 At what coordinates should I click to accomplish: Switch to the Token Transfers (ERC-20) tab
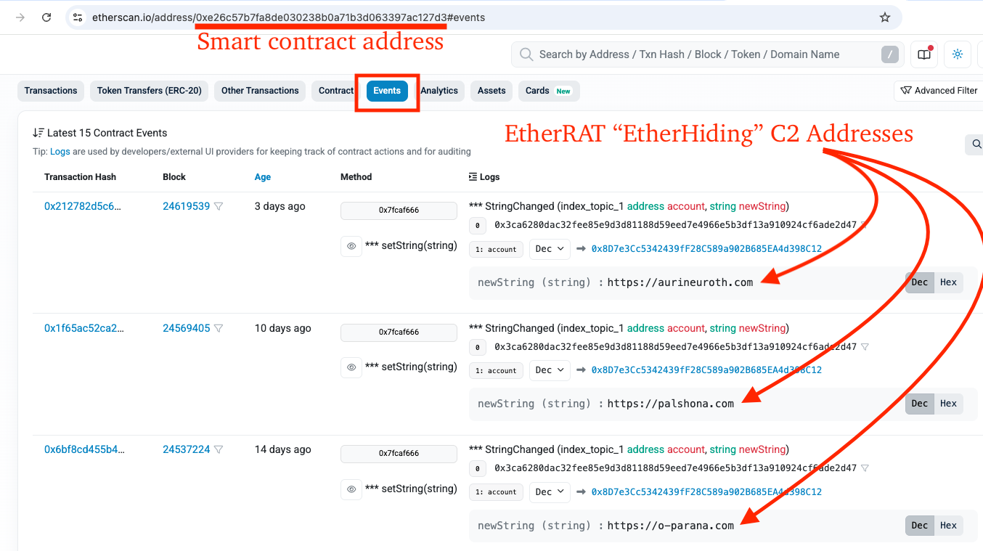(x=149, y=90)
